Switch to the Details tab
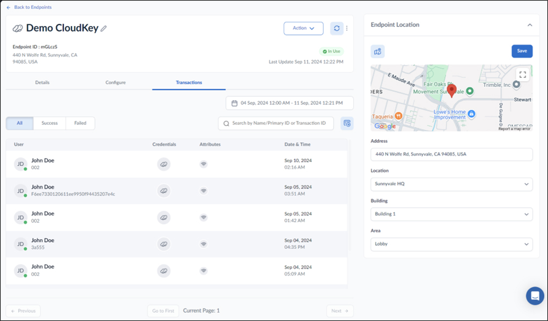The height and width of the screenshot is (321, 548). pos(42,82)
